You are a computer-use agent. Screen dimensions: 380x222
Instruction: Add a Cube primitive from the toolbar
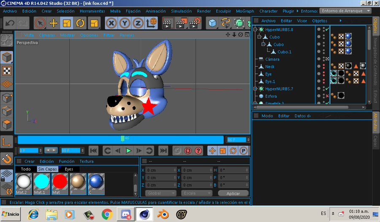(212, 23)
